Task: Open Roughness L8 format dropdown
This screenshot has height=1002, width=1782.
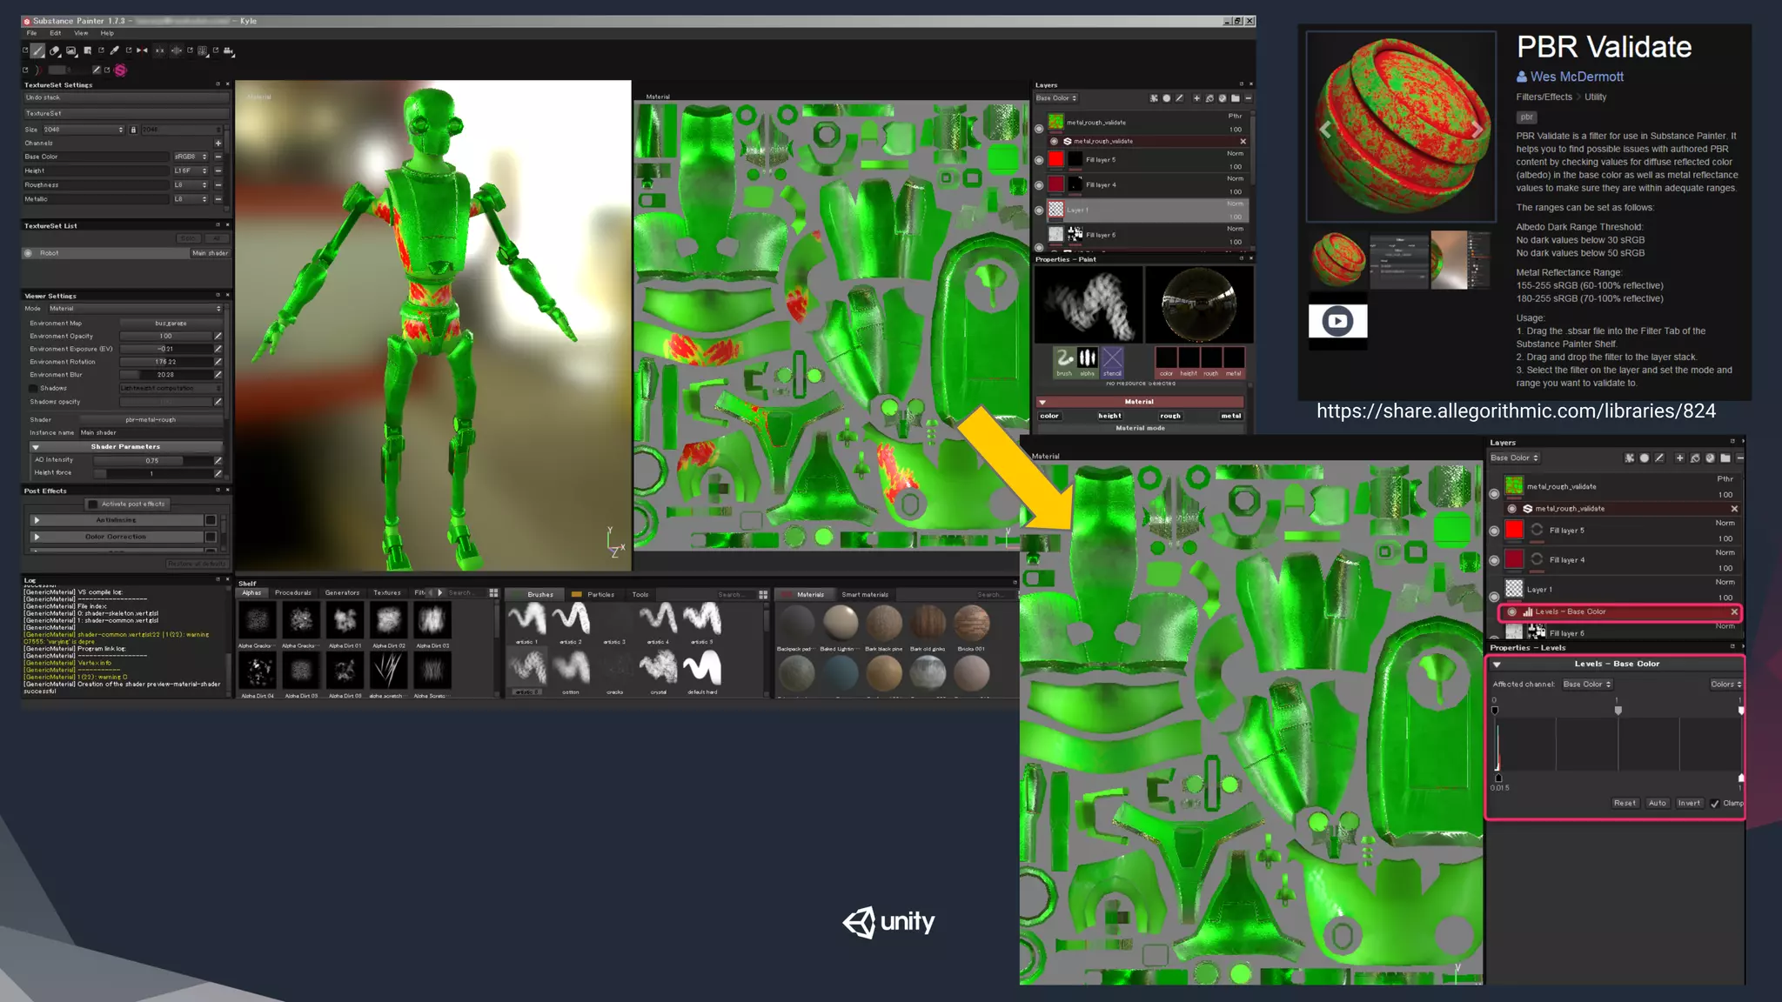Action: [x=191, y=185]
